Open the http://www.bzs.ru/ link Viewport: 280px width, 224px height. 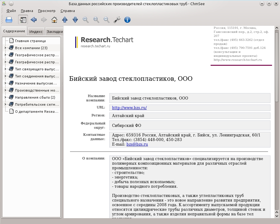coord(129,108)
